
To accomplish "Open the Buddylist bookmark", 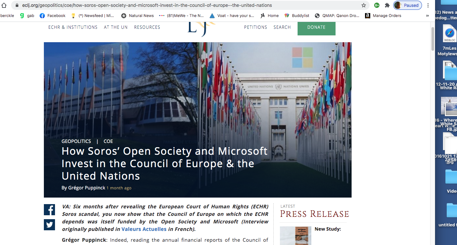I will (297, 15).
